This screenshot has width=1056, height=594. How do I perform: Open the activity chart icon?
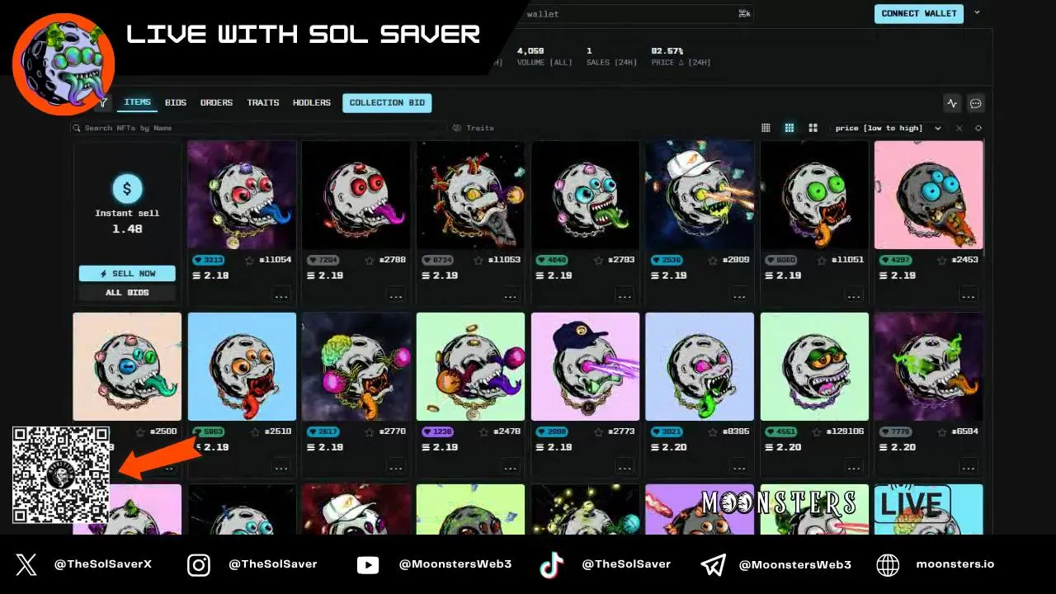tap(953, 103)
